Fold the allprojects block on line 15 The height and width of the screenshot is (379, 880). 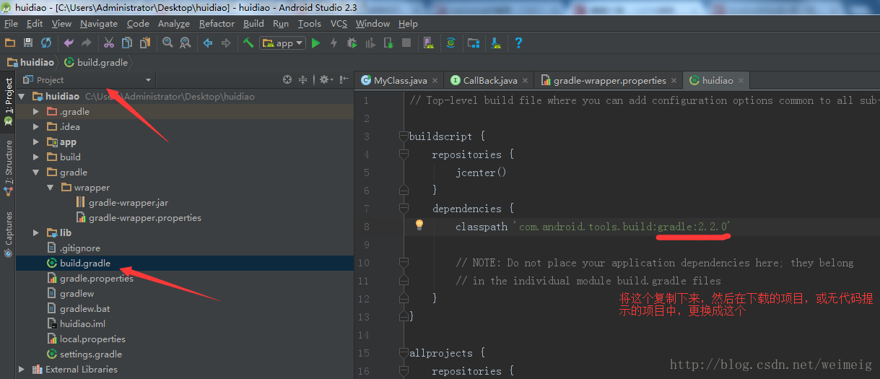404,353
